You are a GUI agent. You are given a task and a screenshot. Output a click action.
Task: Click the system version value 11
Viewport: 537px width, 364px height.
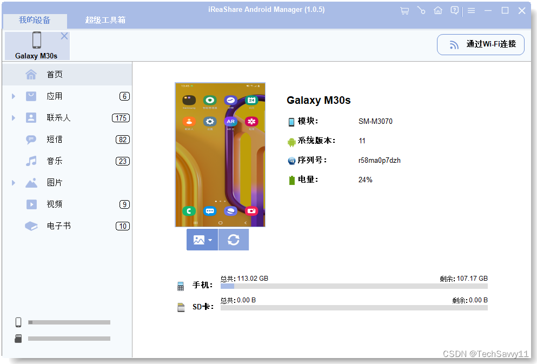362,141
